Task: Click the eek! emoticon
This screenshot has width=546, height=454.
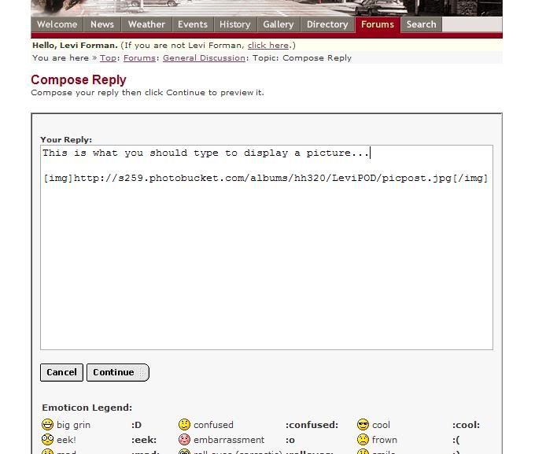Action: click(47, 440)
